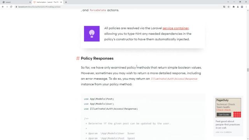Open the Chrome Labs flask icon
This screenshot has width=249, height=140.
(238, 7)
